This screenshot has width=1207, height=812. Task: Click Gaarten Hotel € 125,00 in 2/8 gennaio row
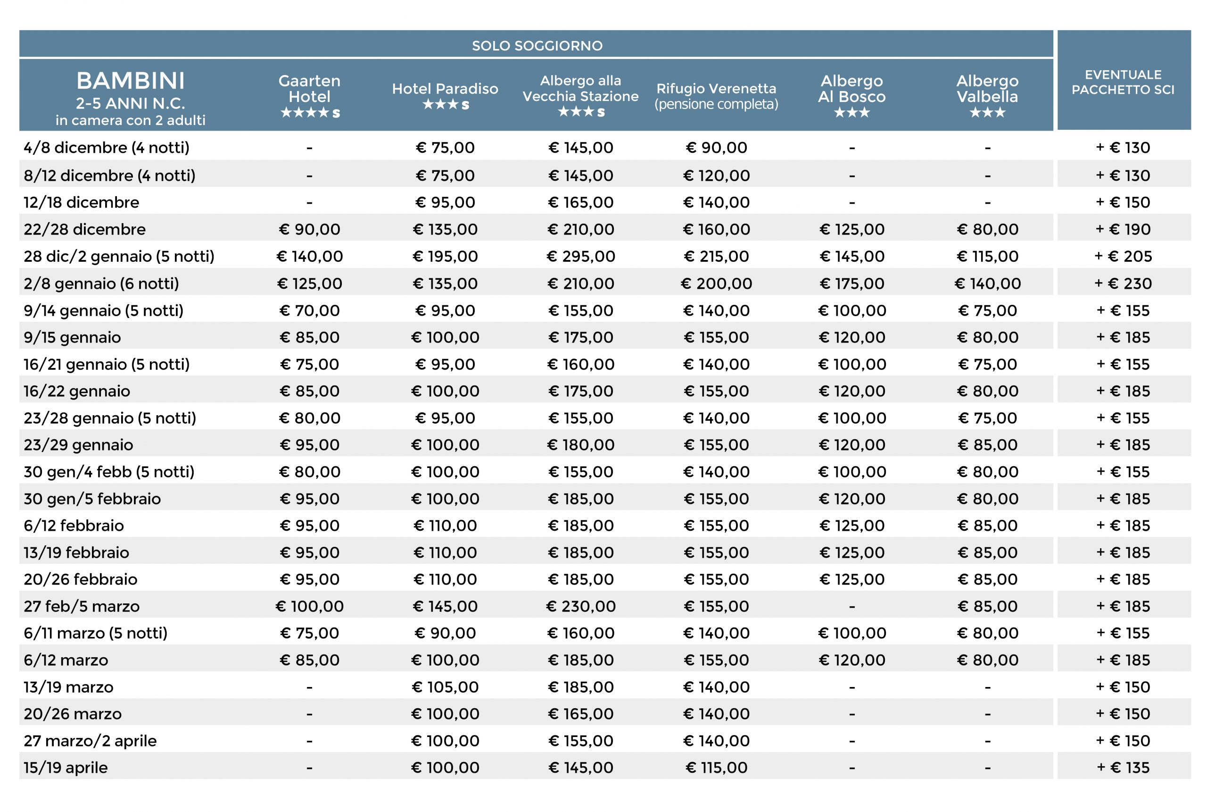click(x=309, y=283)
